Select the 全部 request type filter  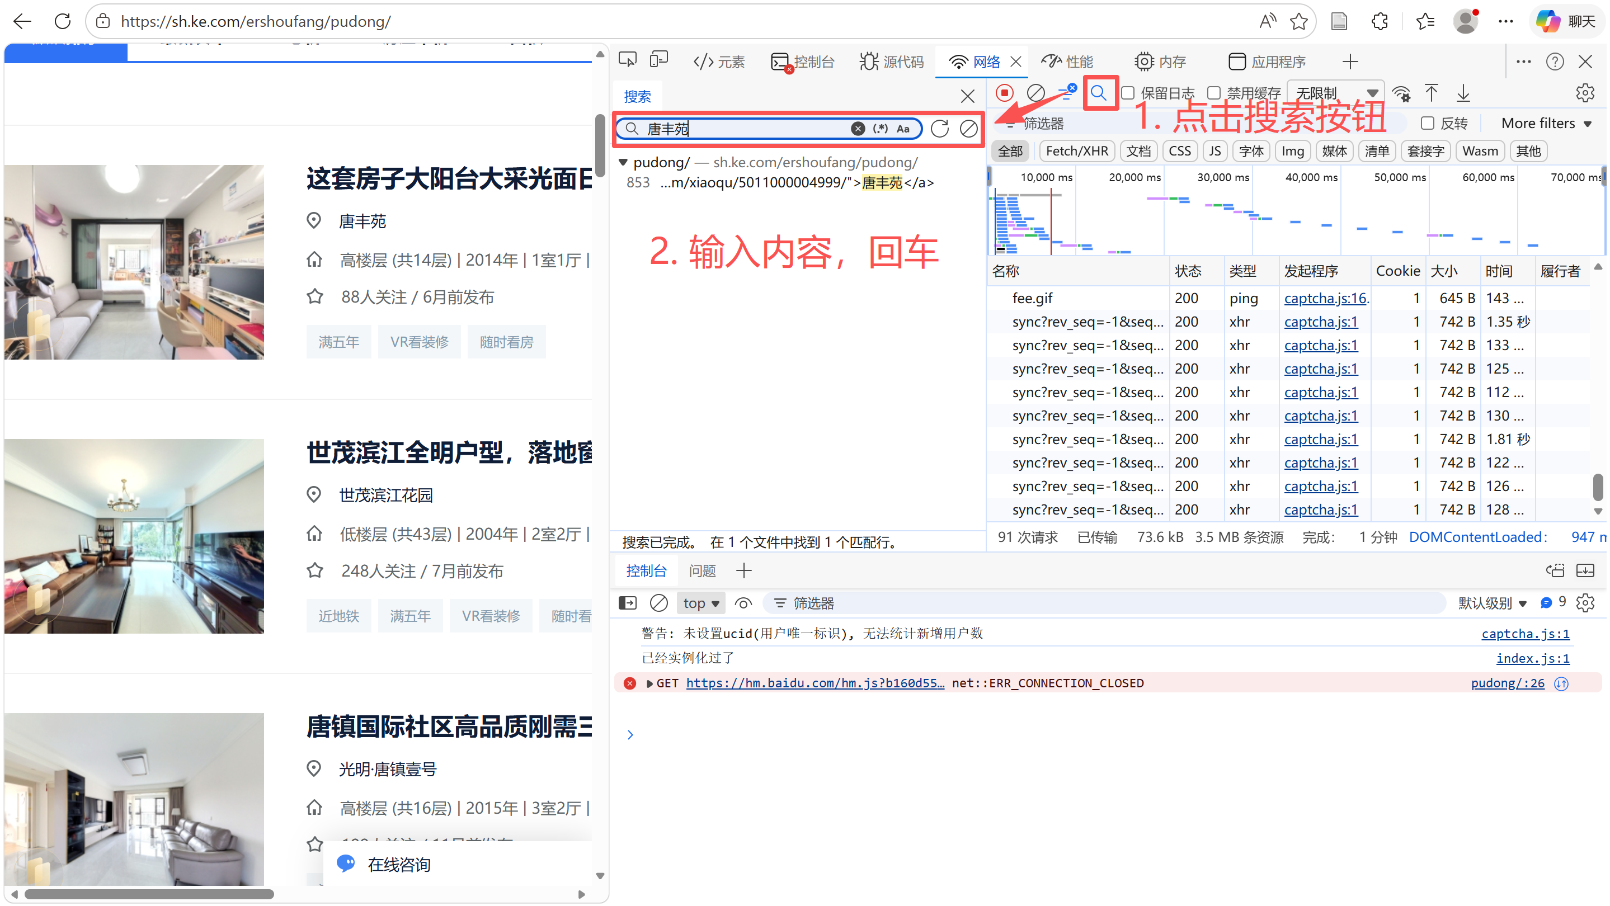tap(1011, 150)
